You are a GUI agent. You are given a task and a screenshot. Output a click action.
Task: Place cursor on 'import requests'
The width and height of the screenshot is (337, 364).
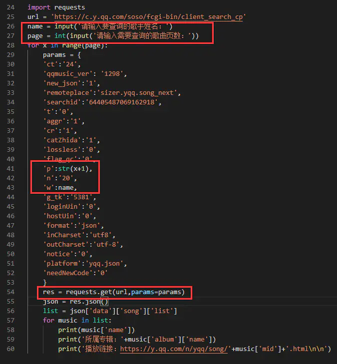pyautogui.click(x=56, y=7)
